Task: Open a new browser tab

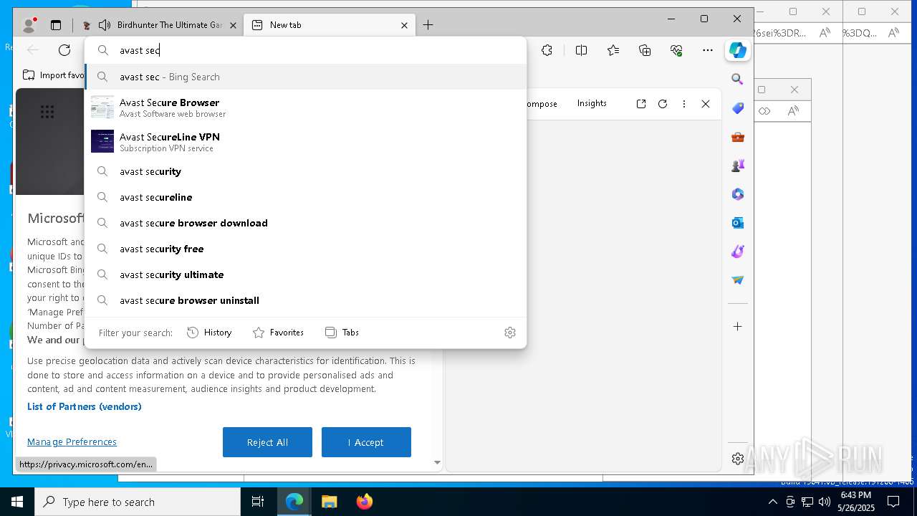Action: (428, 25)
